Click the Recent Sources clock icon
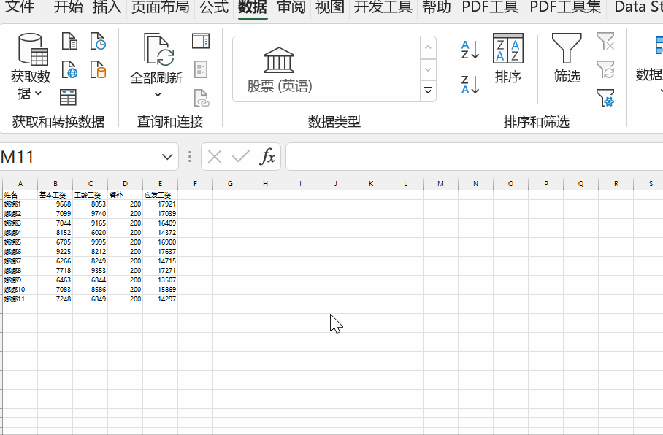Image resolution: width=663 pixels, height=435 pixels. 98,41
